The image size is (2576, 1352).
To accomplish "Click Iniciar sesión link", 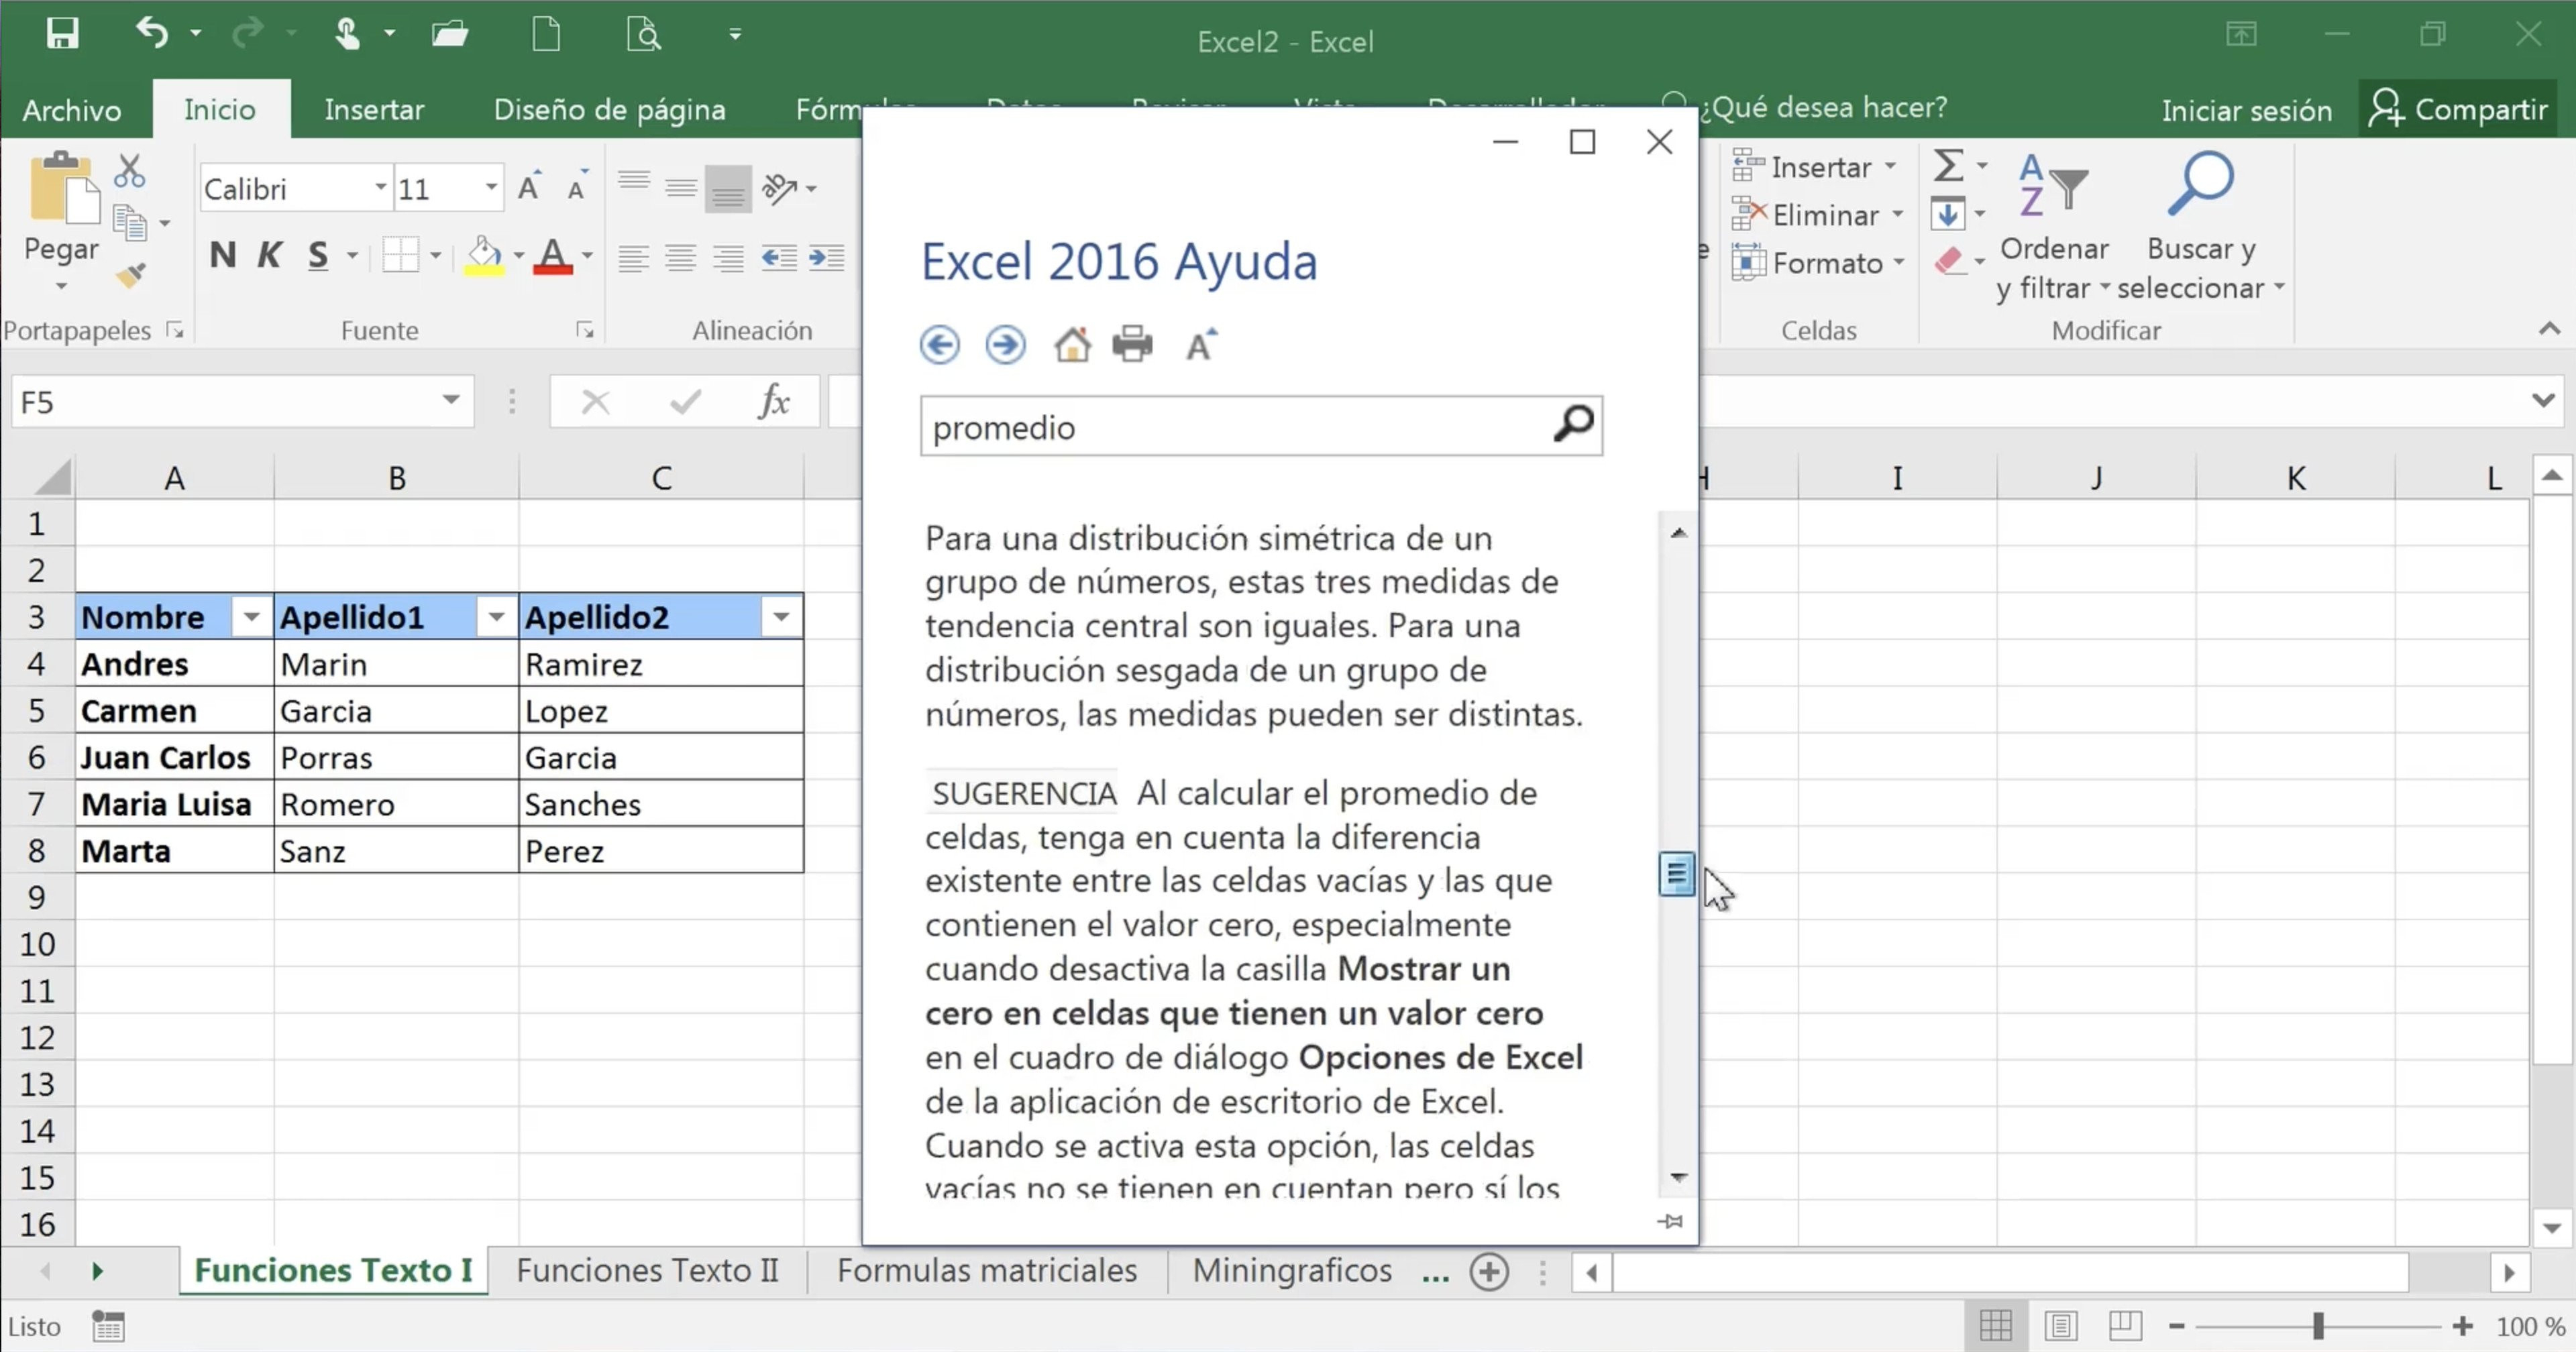I will [2246, 110].
